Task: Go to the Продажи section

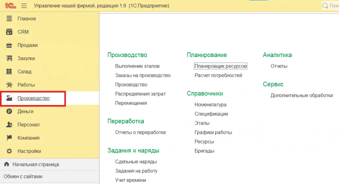Action: [28, 45]
